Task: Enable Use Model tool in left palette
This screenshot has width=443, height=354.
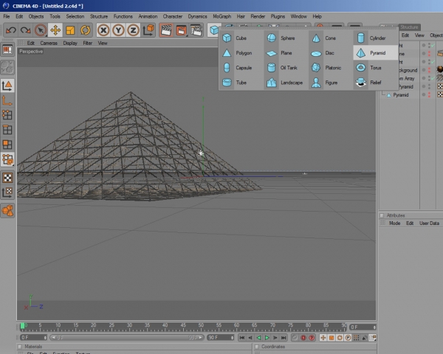Action: click(7, 86)
